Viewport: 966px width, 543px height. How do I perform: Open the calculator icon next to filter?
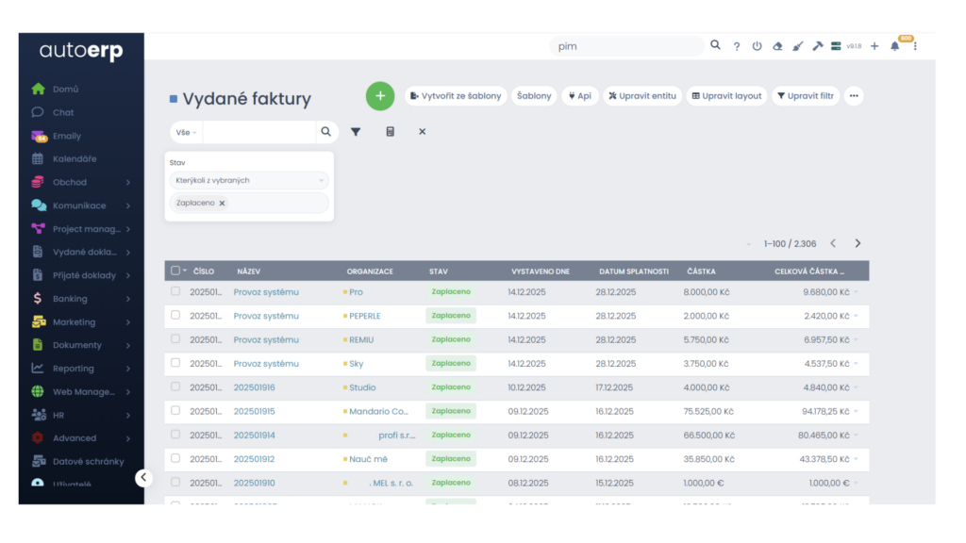point(390,132)
